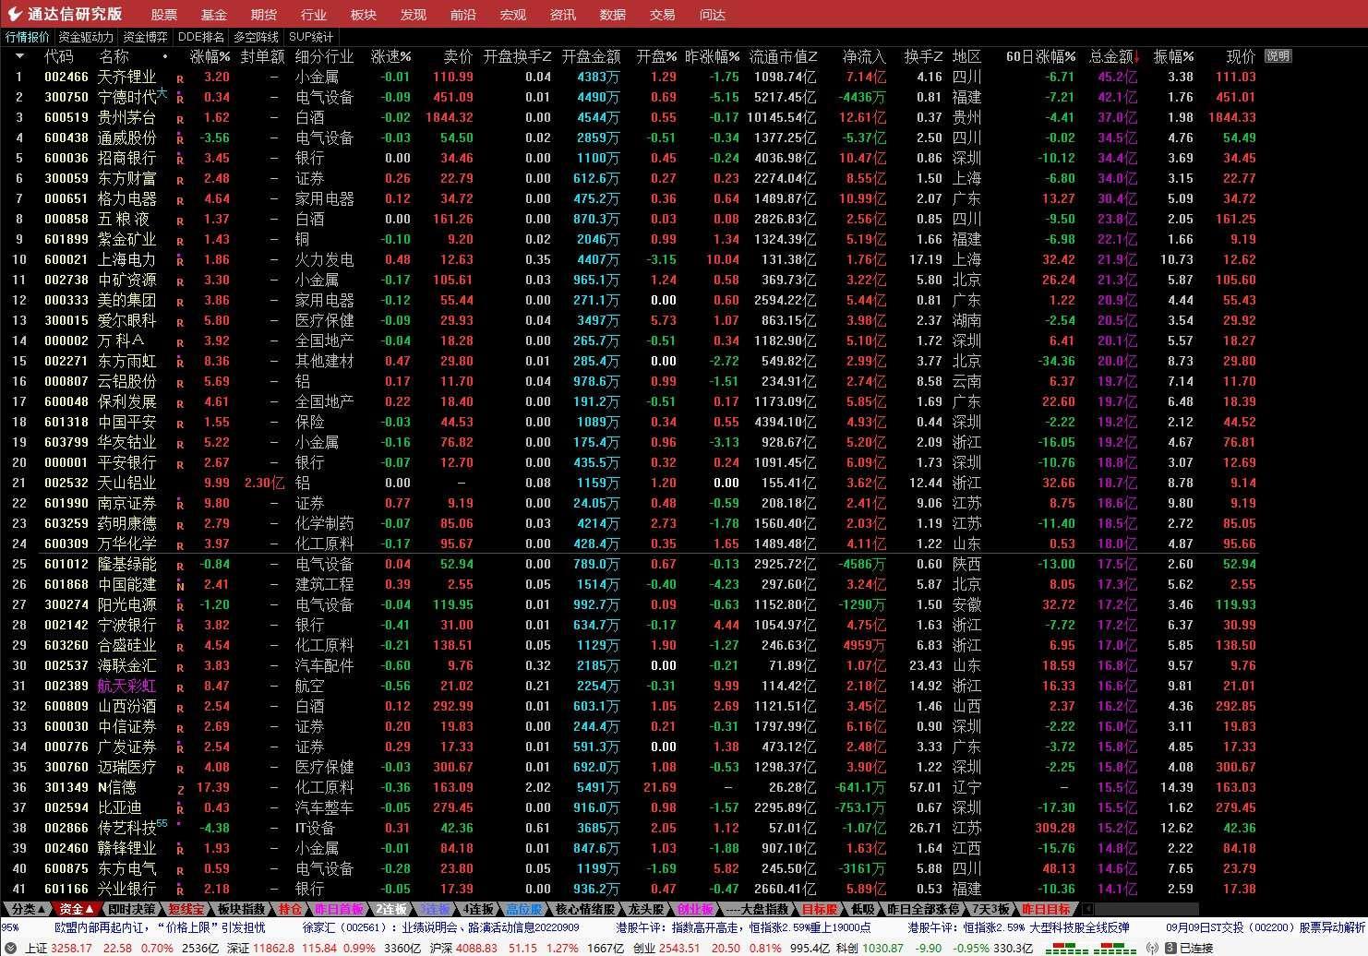Click the speaker signal icon in status bar
1368x956 pixels.
[x=1151, y=948]
